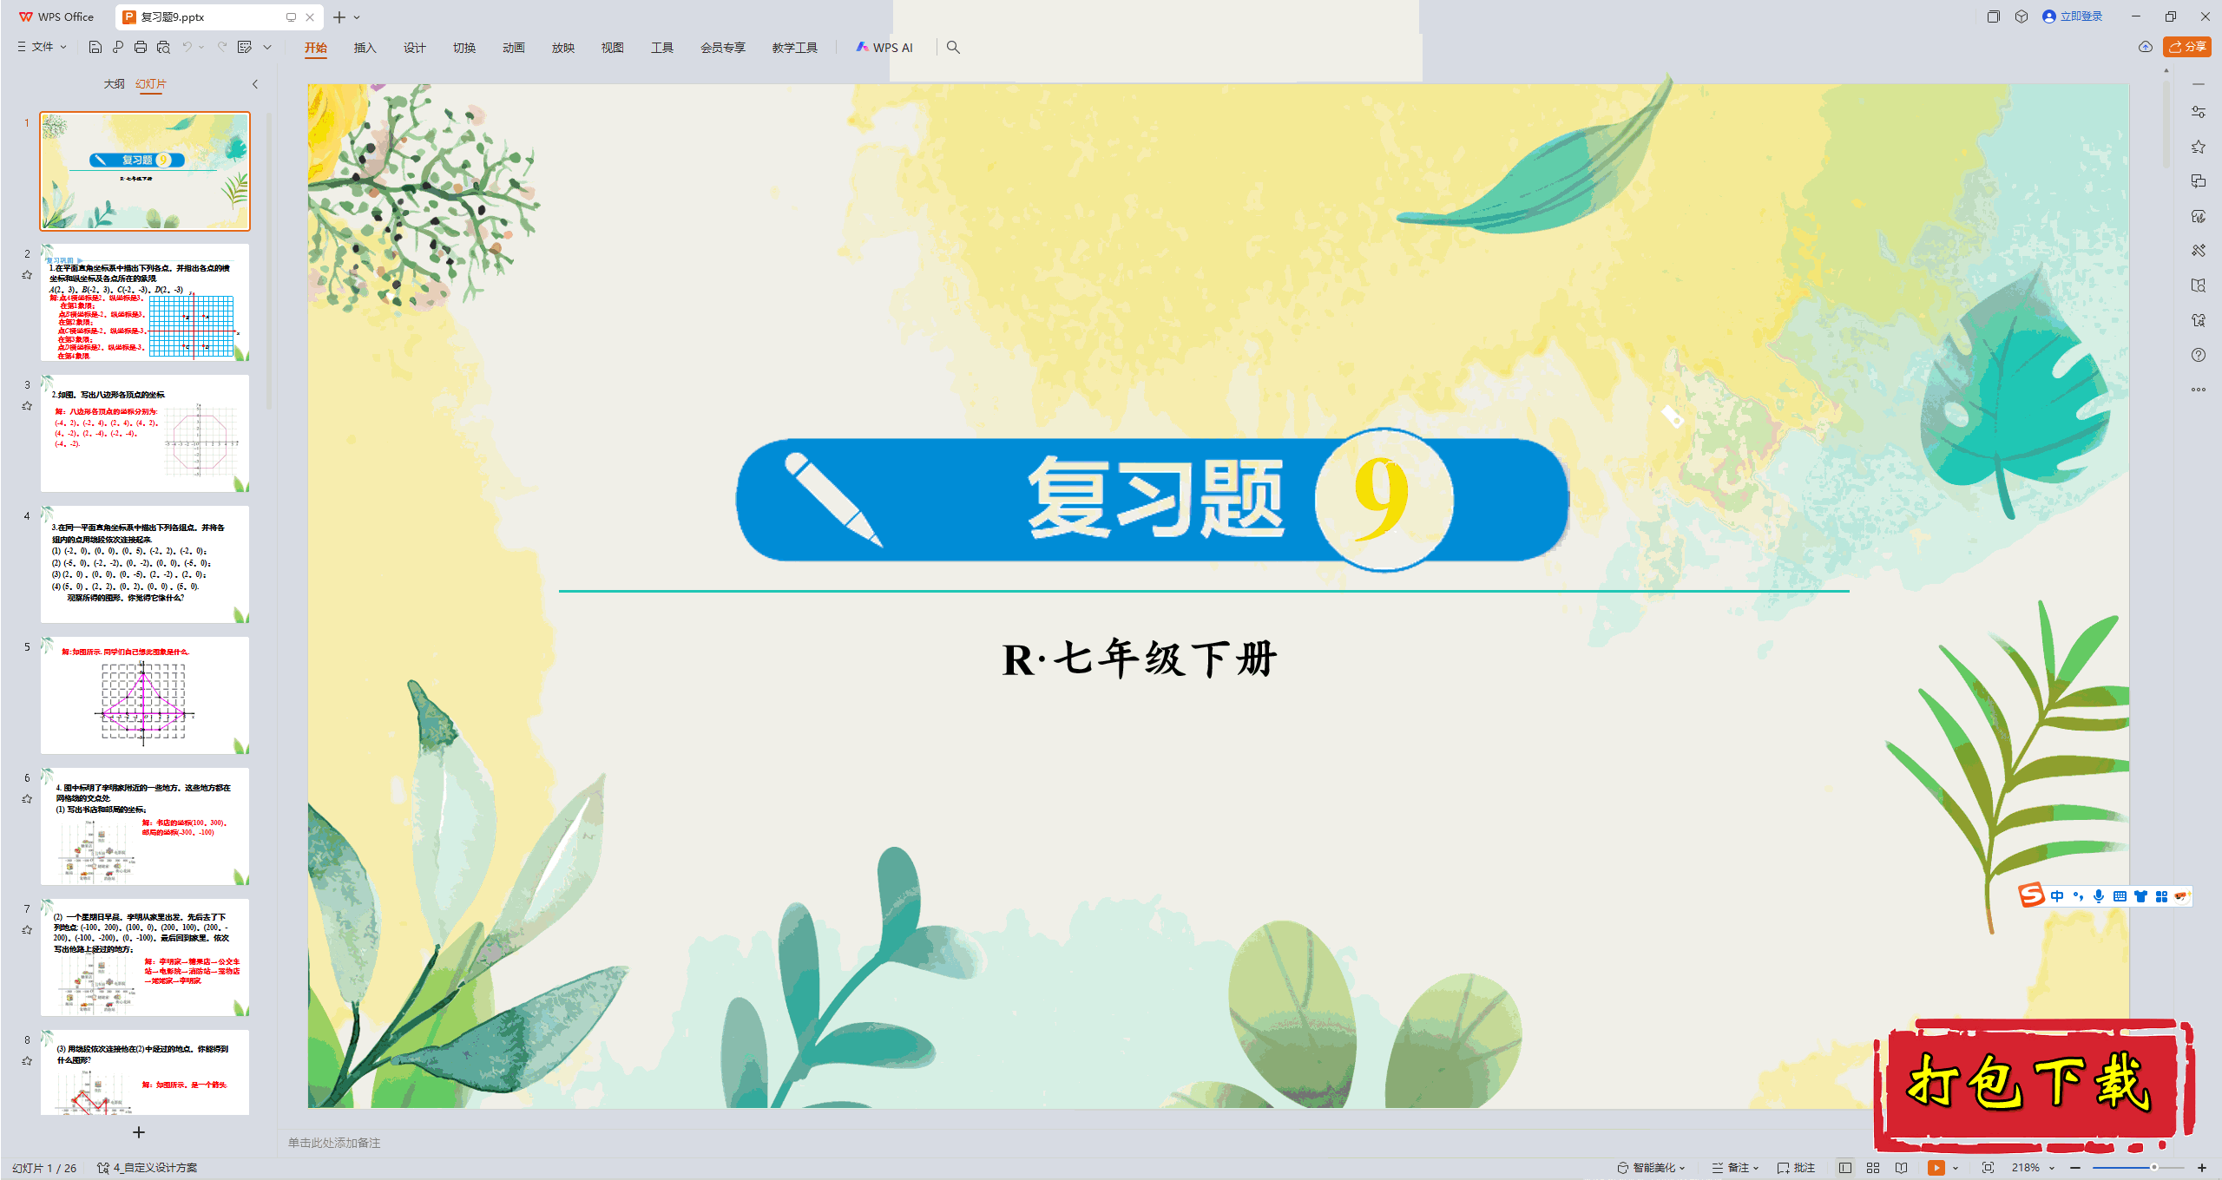Click the zoom out minus button
The height and width of the screenshot is (1180, 2222).
(2075, 1168)
